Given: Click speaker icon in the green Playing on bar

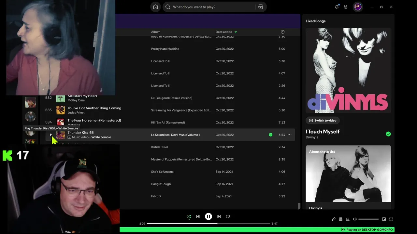Looking at the screenshot, I should [343, 230].
